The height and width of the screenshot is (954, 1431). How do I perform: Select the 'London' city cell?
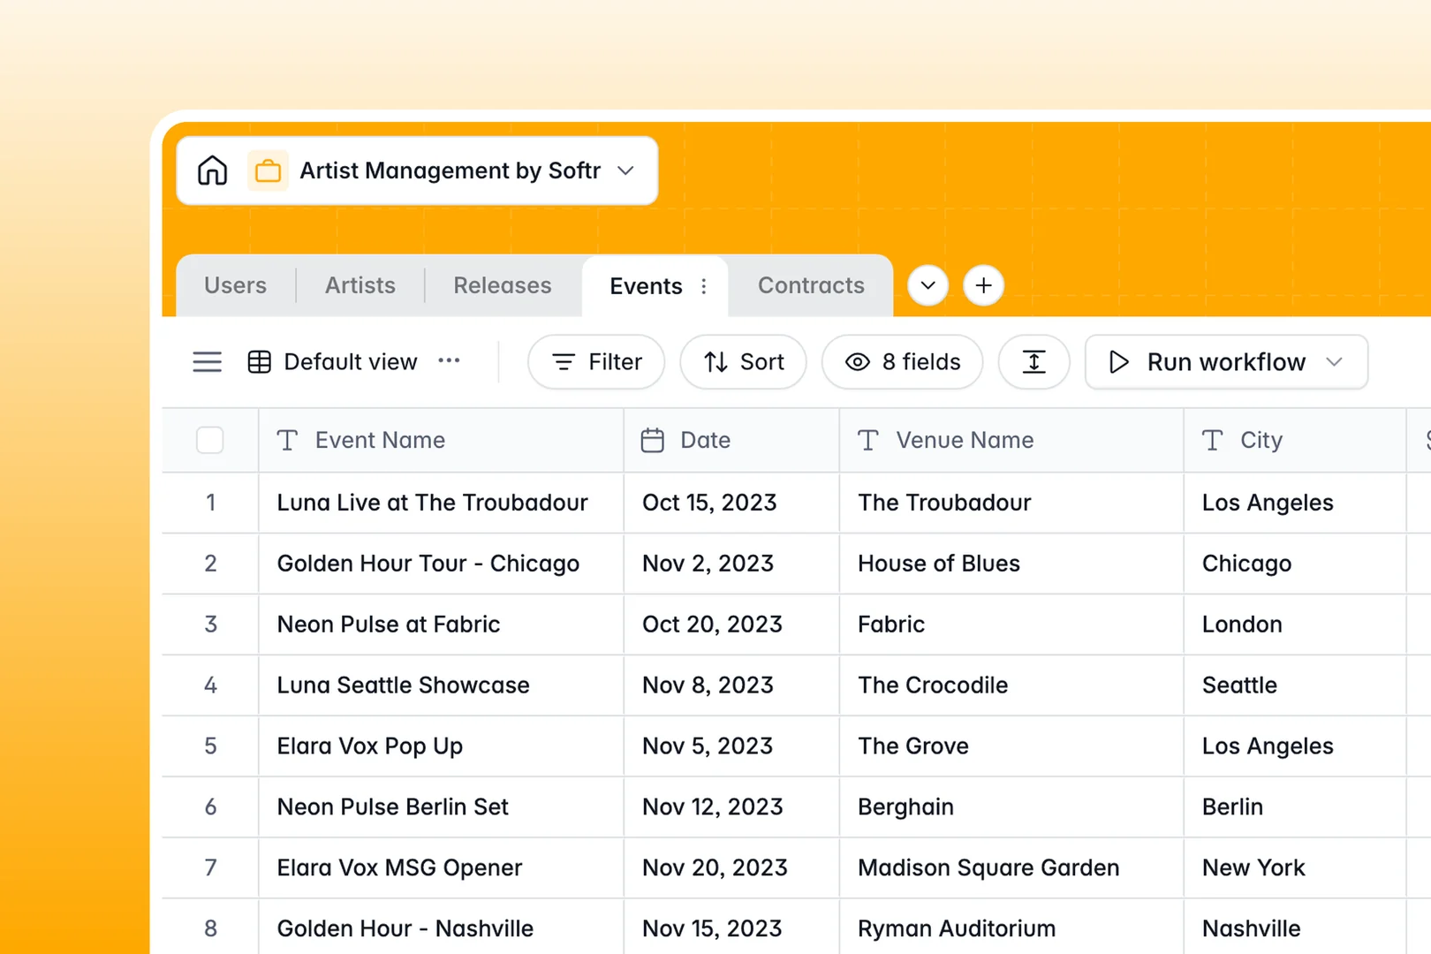pos(1294,625)
